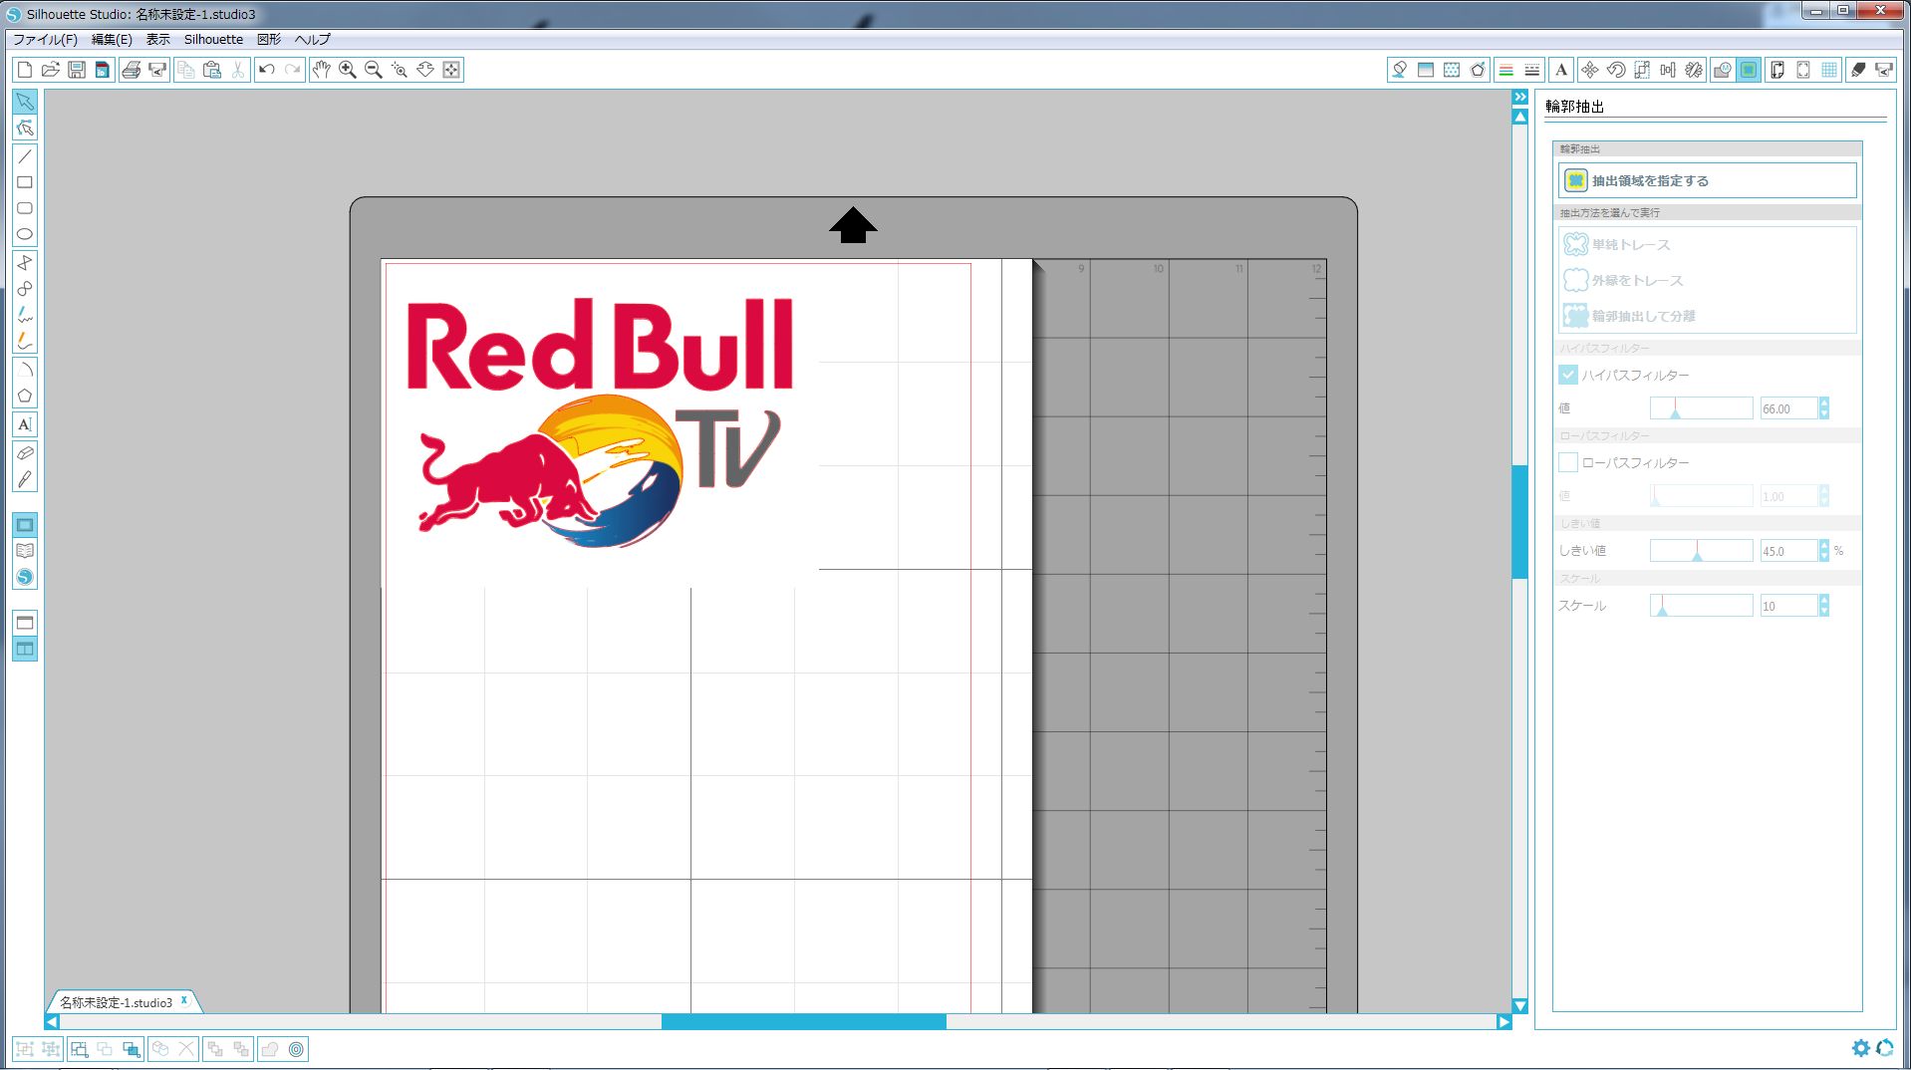Click the しきい値 45.0 input field
Screen dimensions: 1911x1070
coord(1789,551)
